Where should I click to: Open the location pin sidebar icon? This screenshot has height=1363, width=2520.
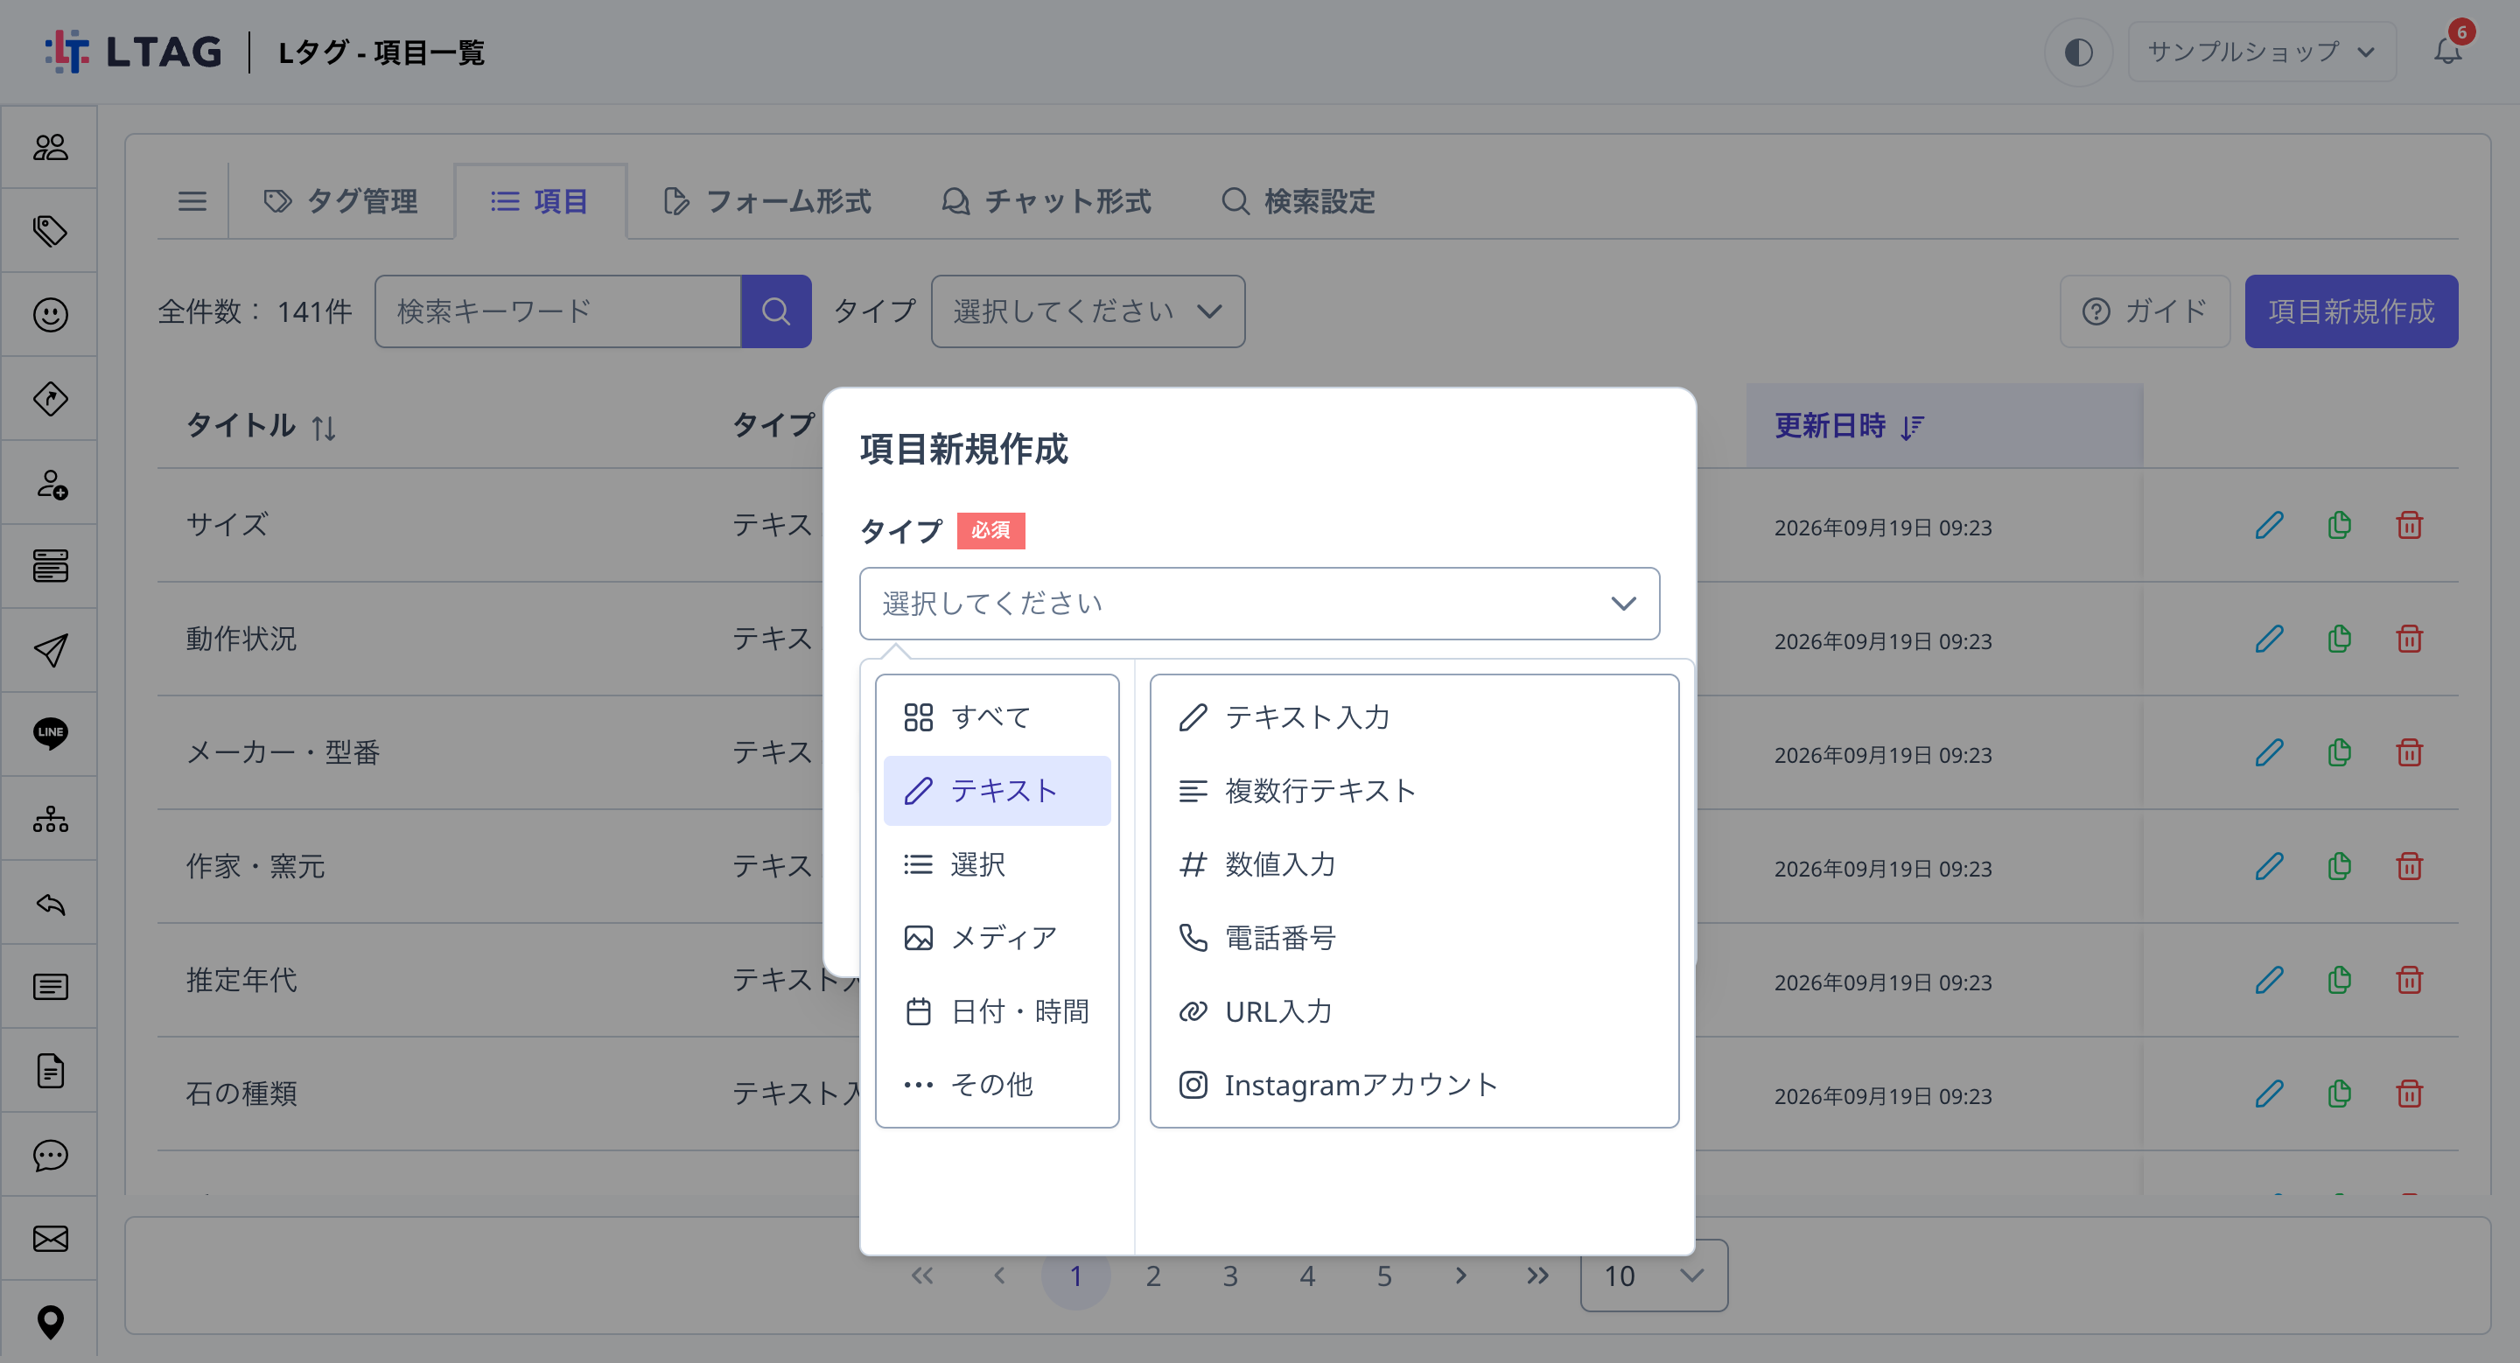pos(50,1322)
